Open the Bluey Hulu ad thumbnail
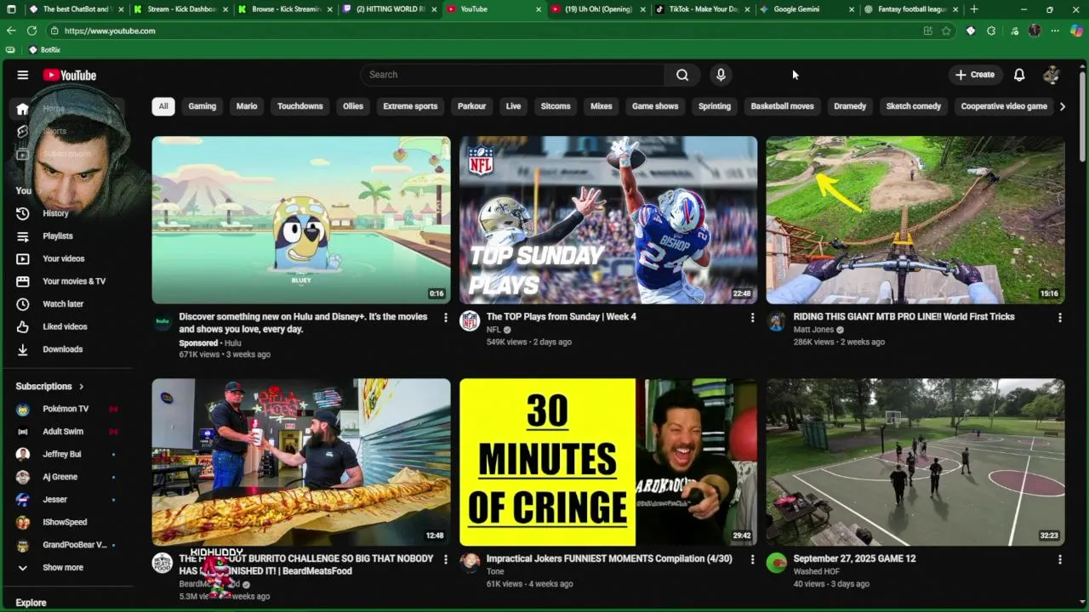1089x612 pixels. [301, 220]
